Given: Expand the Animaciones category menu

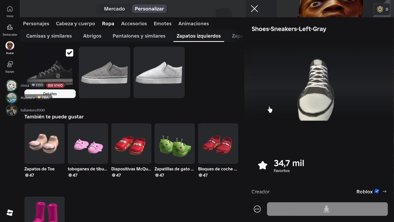Looking at the screenshot, I should (194, 23).
